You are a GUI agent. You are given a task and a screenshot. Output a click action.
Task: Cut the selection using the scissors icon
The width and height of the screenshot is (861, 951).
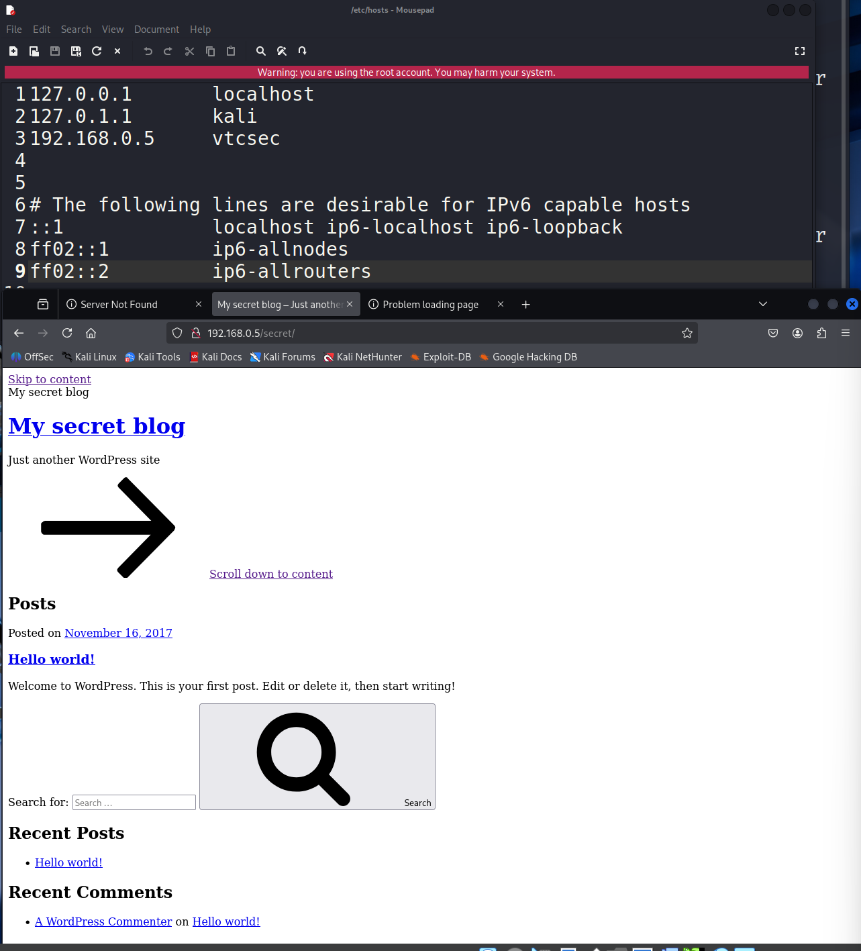(190, 51)
